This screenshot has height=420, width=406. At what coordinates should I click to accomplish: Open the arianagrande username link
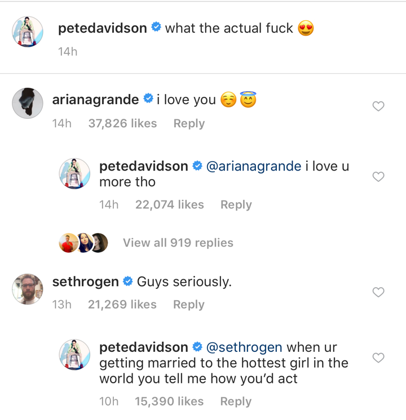point(95,100)
